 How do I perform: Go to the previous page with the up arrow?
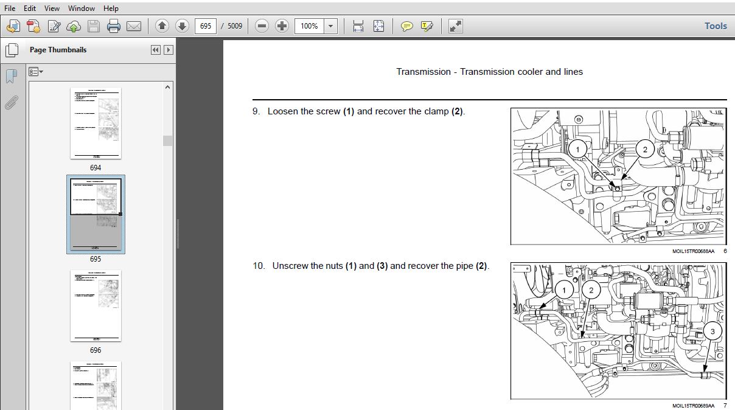pos(162,26)
